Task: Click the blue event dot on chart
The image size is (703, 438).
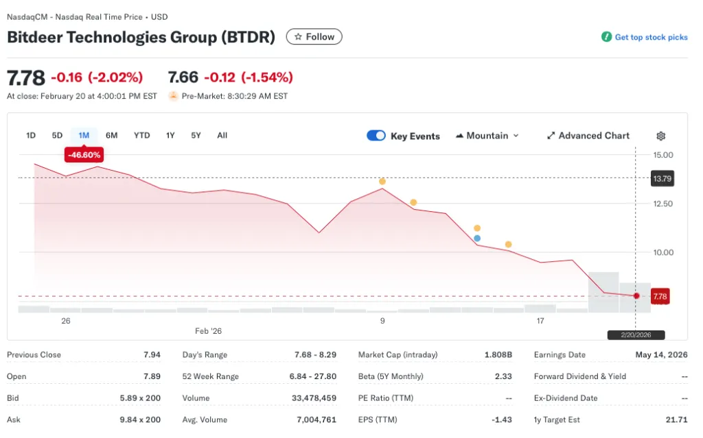Action: click(477, 239)
